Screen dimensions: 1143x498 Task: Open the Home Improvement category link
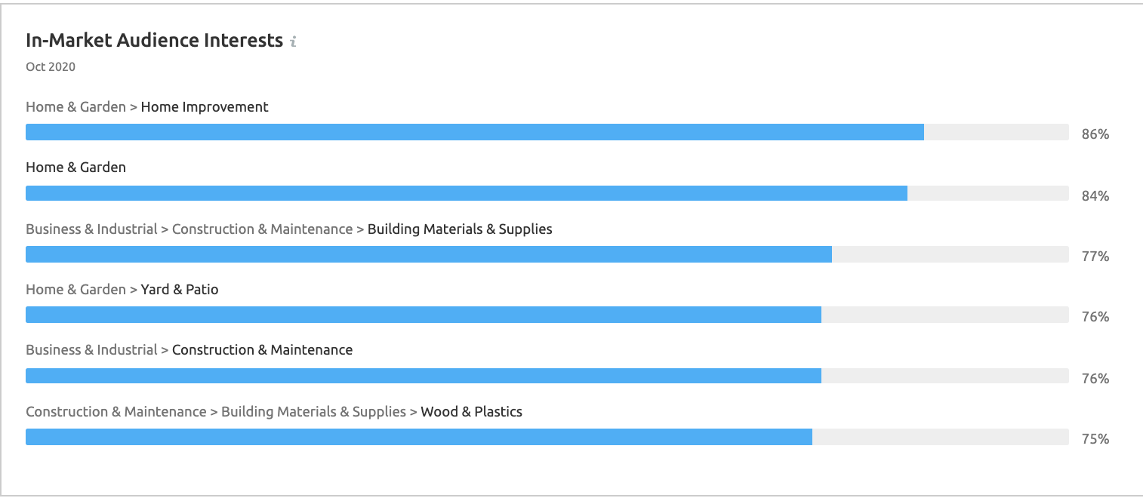coord(205,107)
